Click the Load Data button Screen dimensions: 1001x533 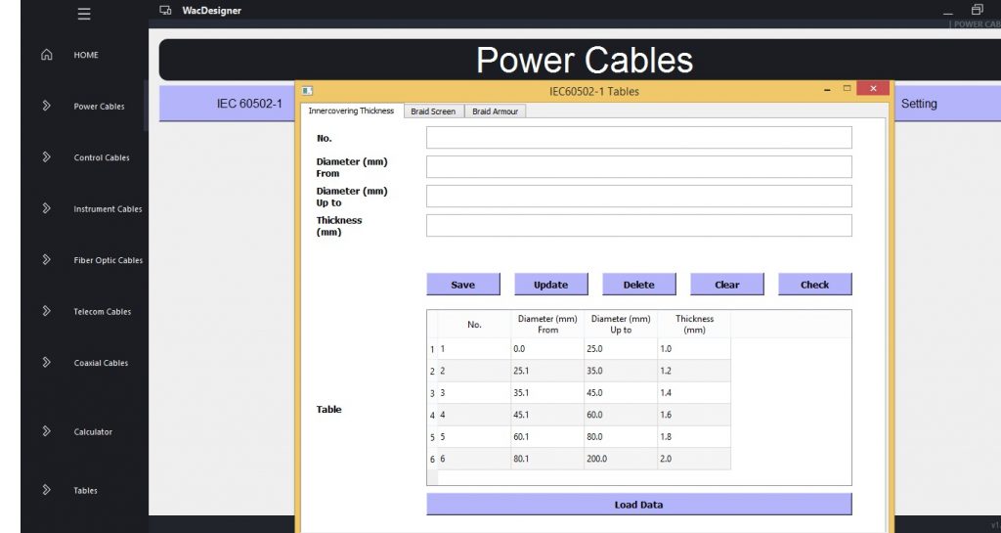click(638, 505)
